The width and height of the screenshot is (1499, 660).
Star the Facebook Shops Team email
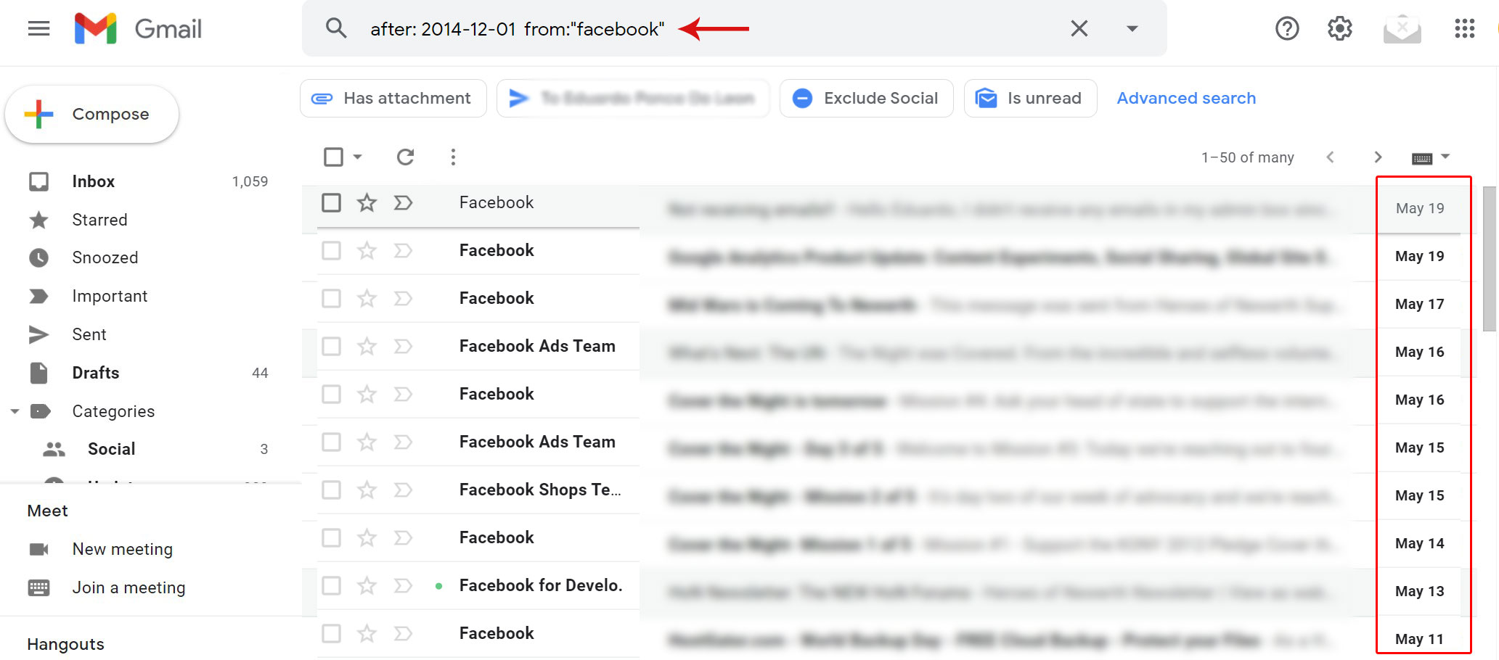click(367, 490)
